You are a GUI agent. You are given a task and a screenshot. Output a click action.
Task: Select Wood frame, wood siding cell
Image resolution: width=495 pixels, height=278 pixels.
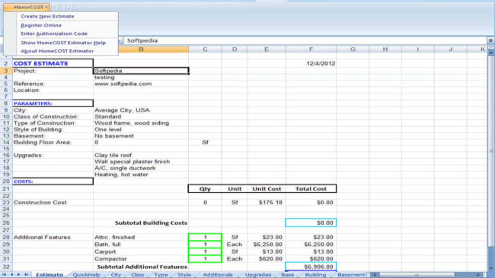click(141, 123)
